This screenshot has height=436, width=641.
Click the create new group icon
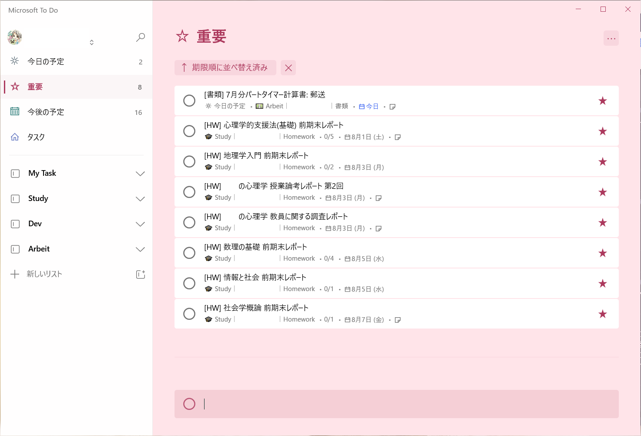[x=140, y=274]
